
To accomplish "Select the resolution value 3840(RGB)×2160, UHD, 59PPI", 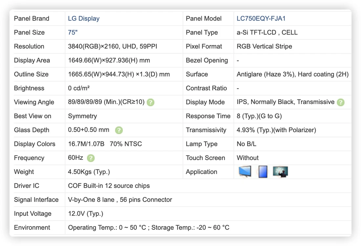I will click(x=113, y=46).
